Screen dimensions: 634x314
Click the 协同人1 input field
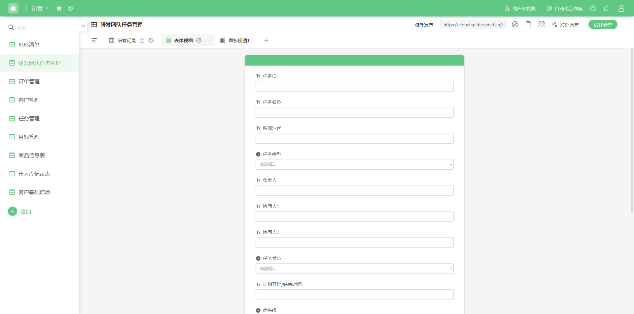(x=355, y=216)
